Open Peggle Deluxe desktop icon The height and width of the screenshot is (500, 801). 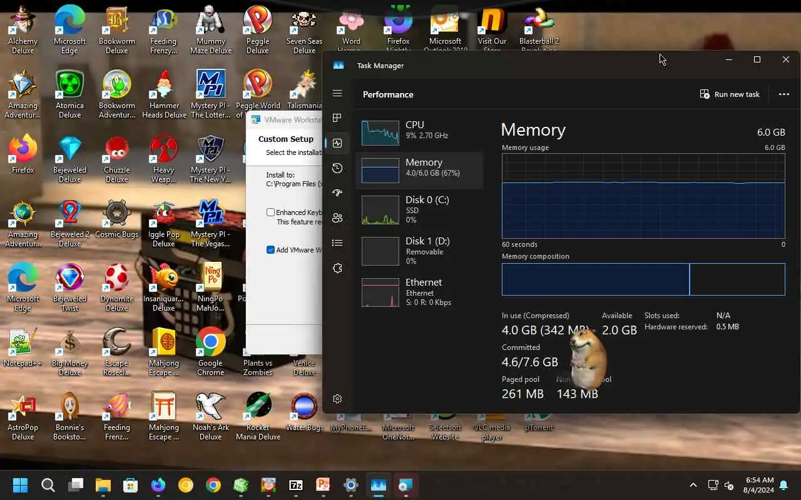[x=257, y=31]
